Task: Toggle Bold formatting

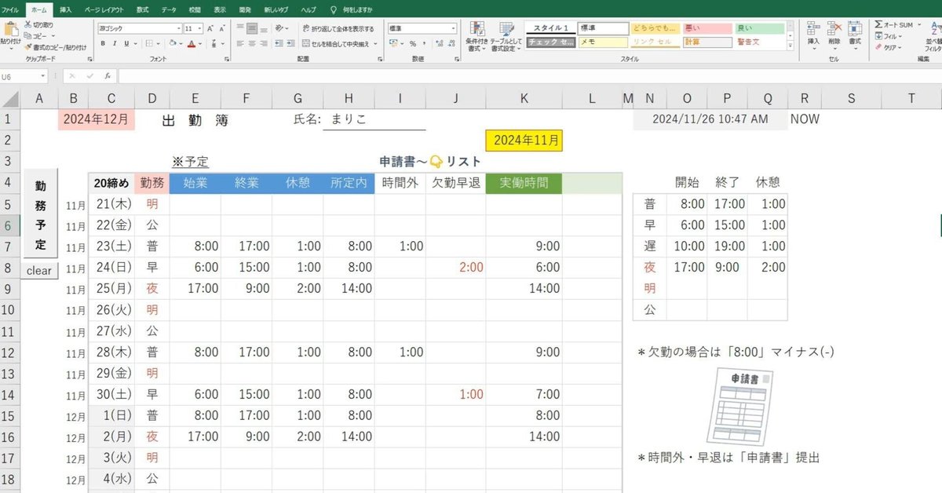Action: 103,44
